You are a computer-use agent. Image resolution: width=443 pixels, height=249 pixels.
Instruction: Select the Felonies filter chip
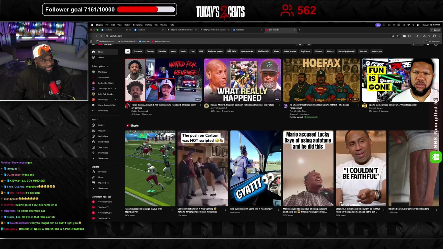(162, 52)
